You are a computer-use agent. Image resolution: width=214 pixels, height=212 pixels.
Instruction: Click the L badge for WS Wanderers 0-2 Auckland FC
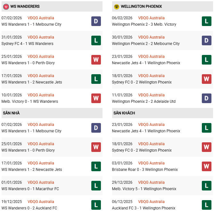click(96, 205)
